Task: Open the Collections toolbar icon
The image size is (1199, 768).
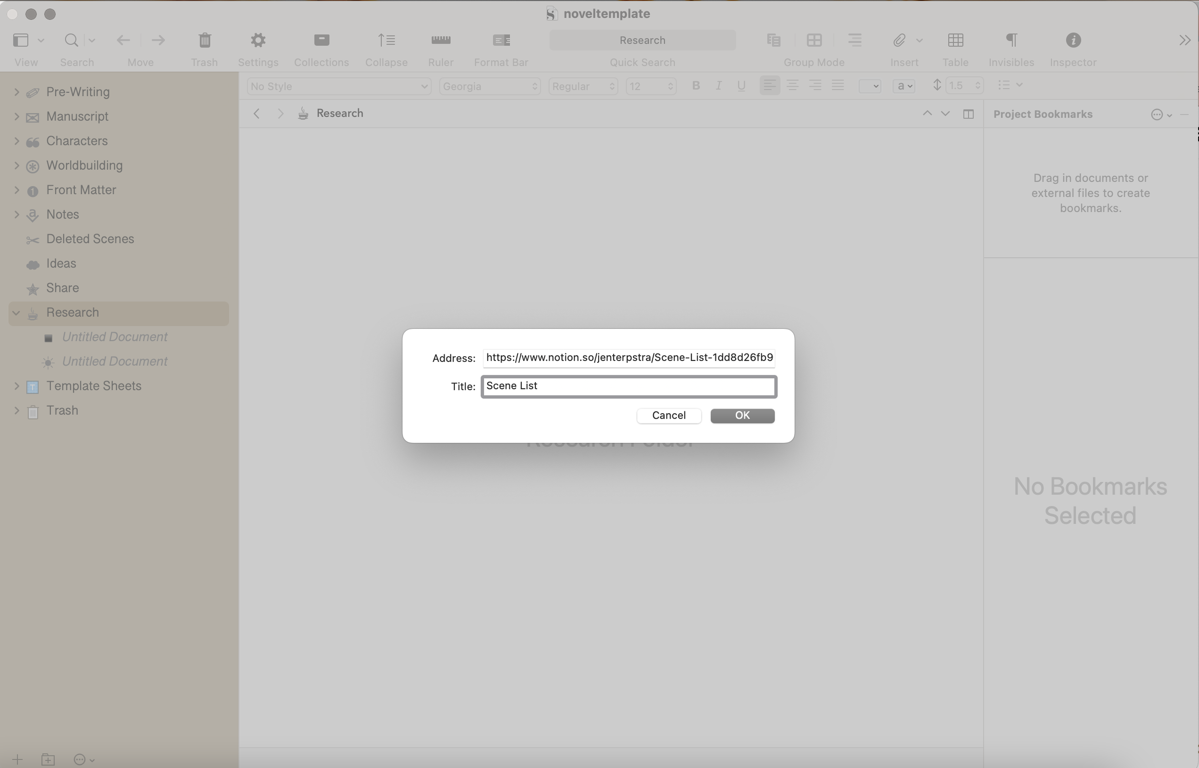Action: click(322, 40)
